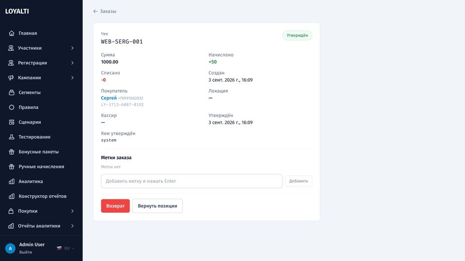Click the LOYALTI logo
This screenshot has height=261, width=465.
coord(17,11)
